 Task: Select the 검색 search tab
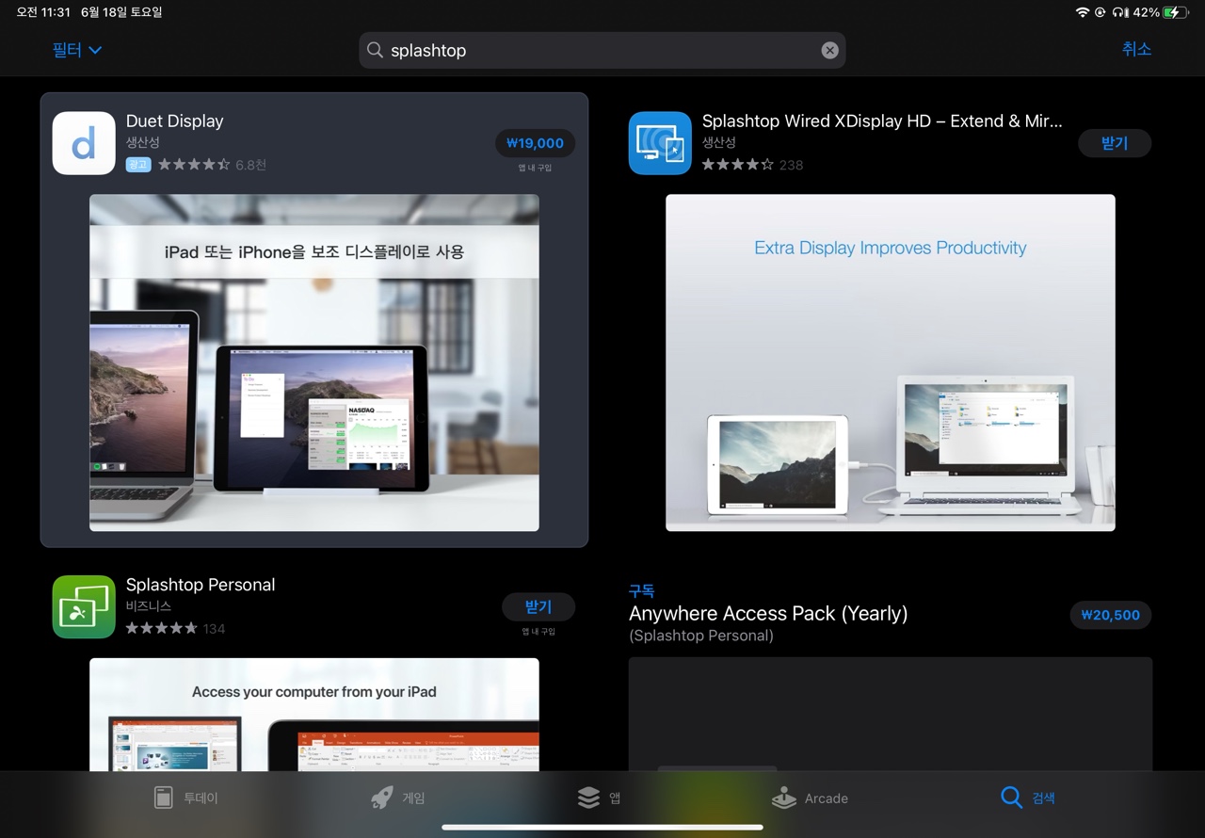[x=1027, y=798]
